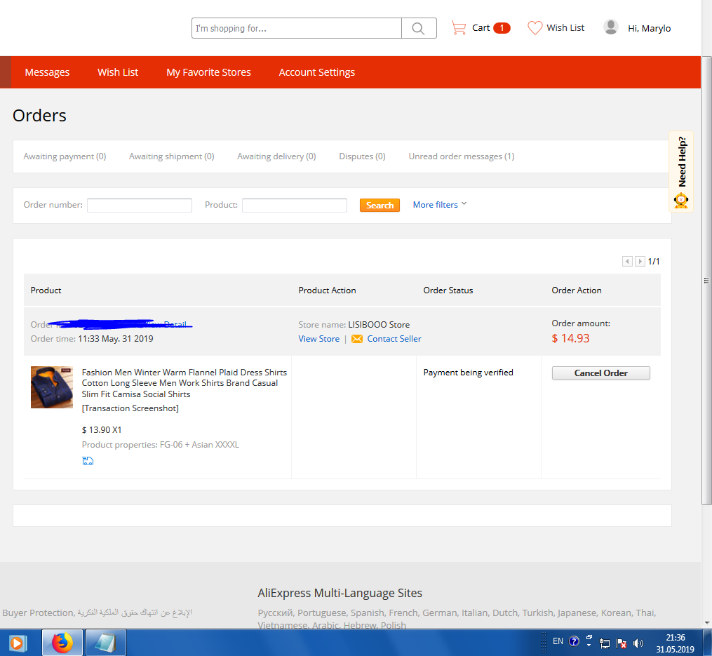712x656 pixels.
Task: Click Product properties FG-06 + Asian XXXXL
Action: pyautogui.click(x=161, y=445)
